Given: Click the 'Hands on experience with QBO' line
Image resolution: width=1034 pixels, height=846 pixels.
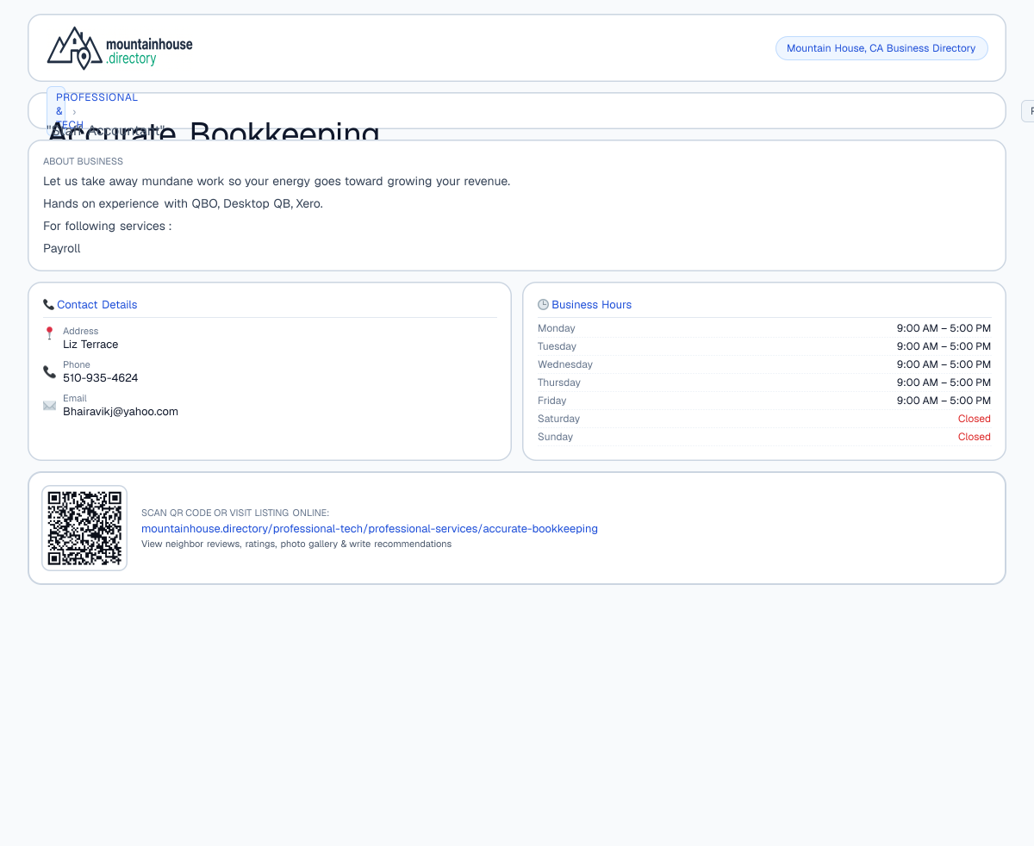Looking at the screenshot, I should (x=184, y=204).
